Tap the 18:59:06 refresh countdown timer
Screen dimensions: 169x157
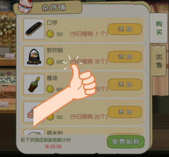coord(53,147)
